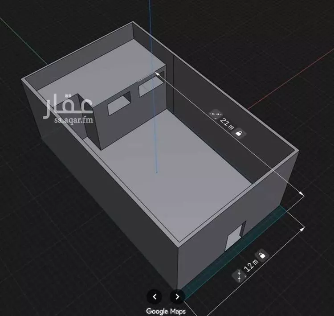This screenshot has width=334, height=316.
Task: Click the sa.aqar.fm watermark logo
Action: point(68,109)
